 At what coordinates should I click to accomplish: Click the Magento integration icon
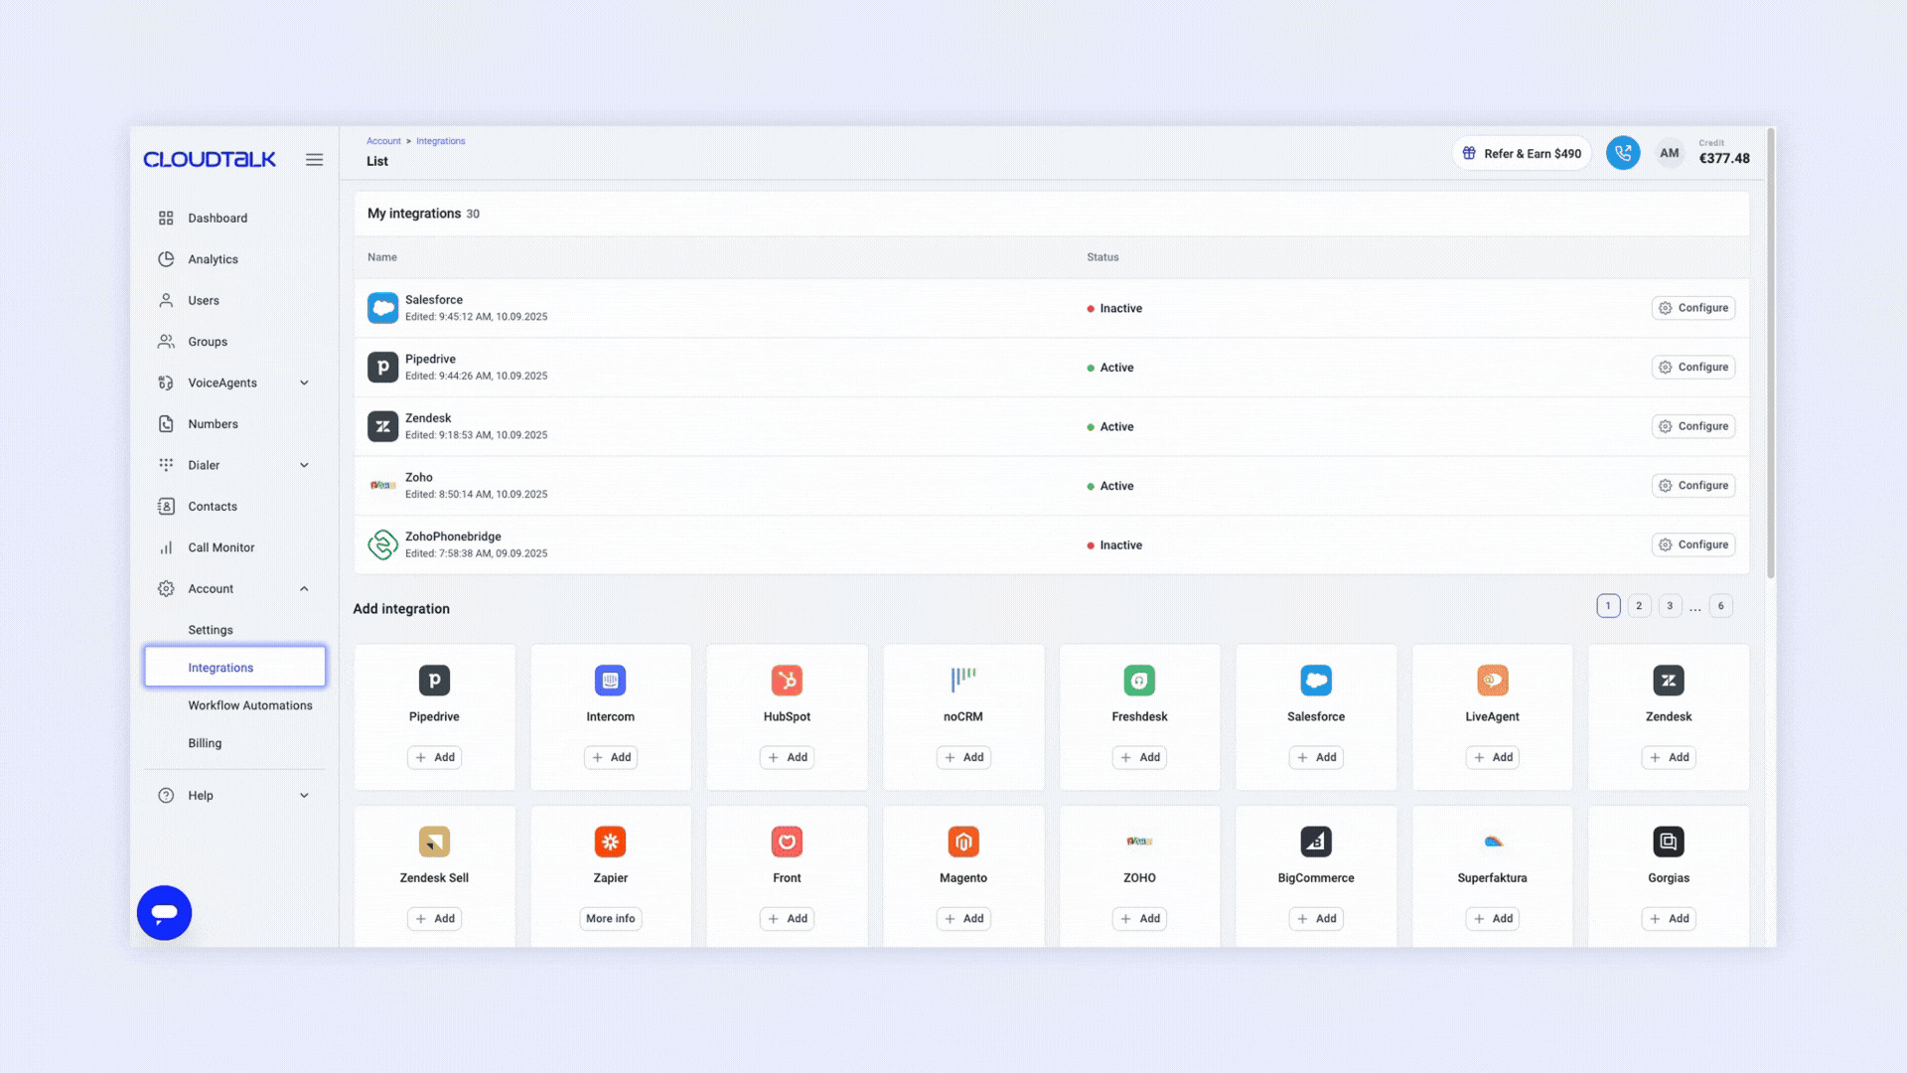click(x=962, y=842)
